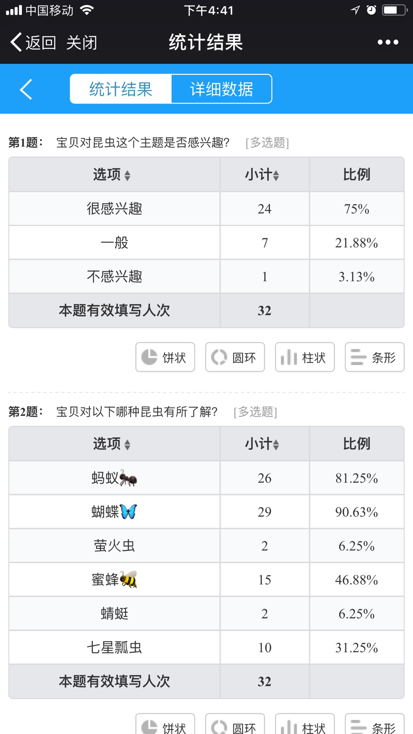
Task: Switch to the 详细数据 tab
Action: pyautogui.click(x=222, y=89)
